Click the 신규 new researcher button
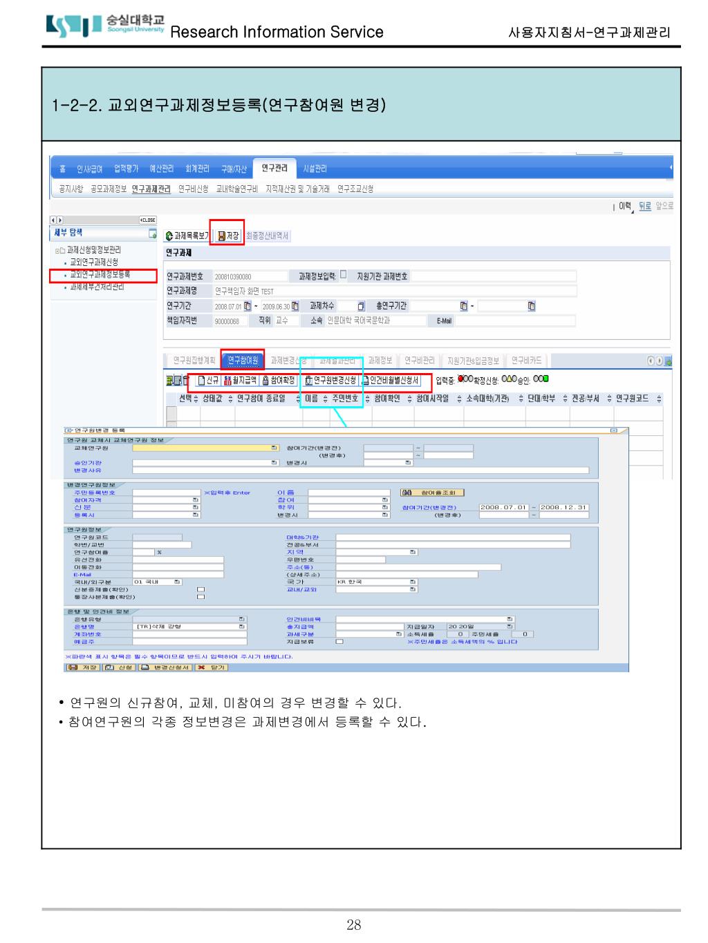This screenshot has width=708, height=943. tap(208, 380)
